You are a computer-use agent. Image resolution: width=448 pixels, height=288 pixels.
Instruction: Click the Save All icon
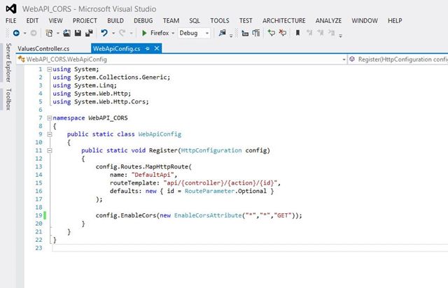click(x=89, y=33)
